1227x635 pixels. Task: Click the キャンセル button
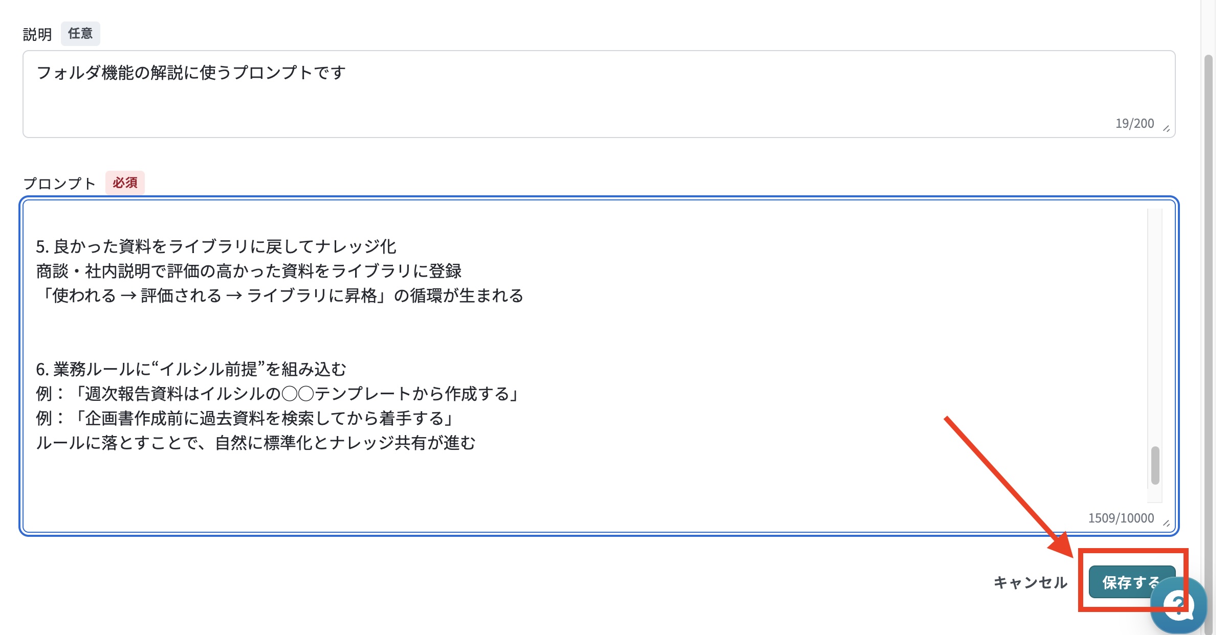1030,582
